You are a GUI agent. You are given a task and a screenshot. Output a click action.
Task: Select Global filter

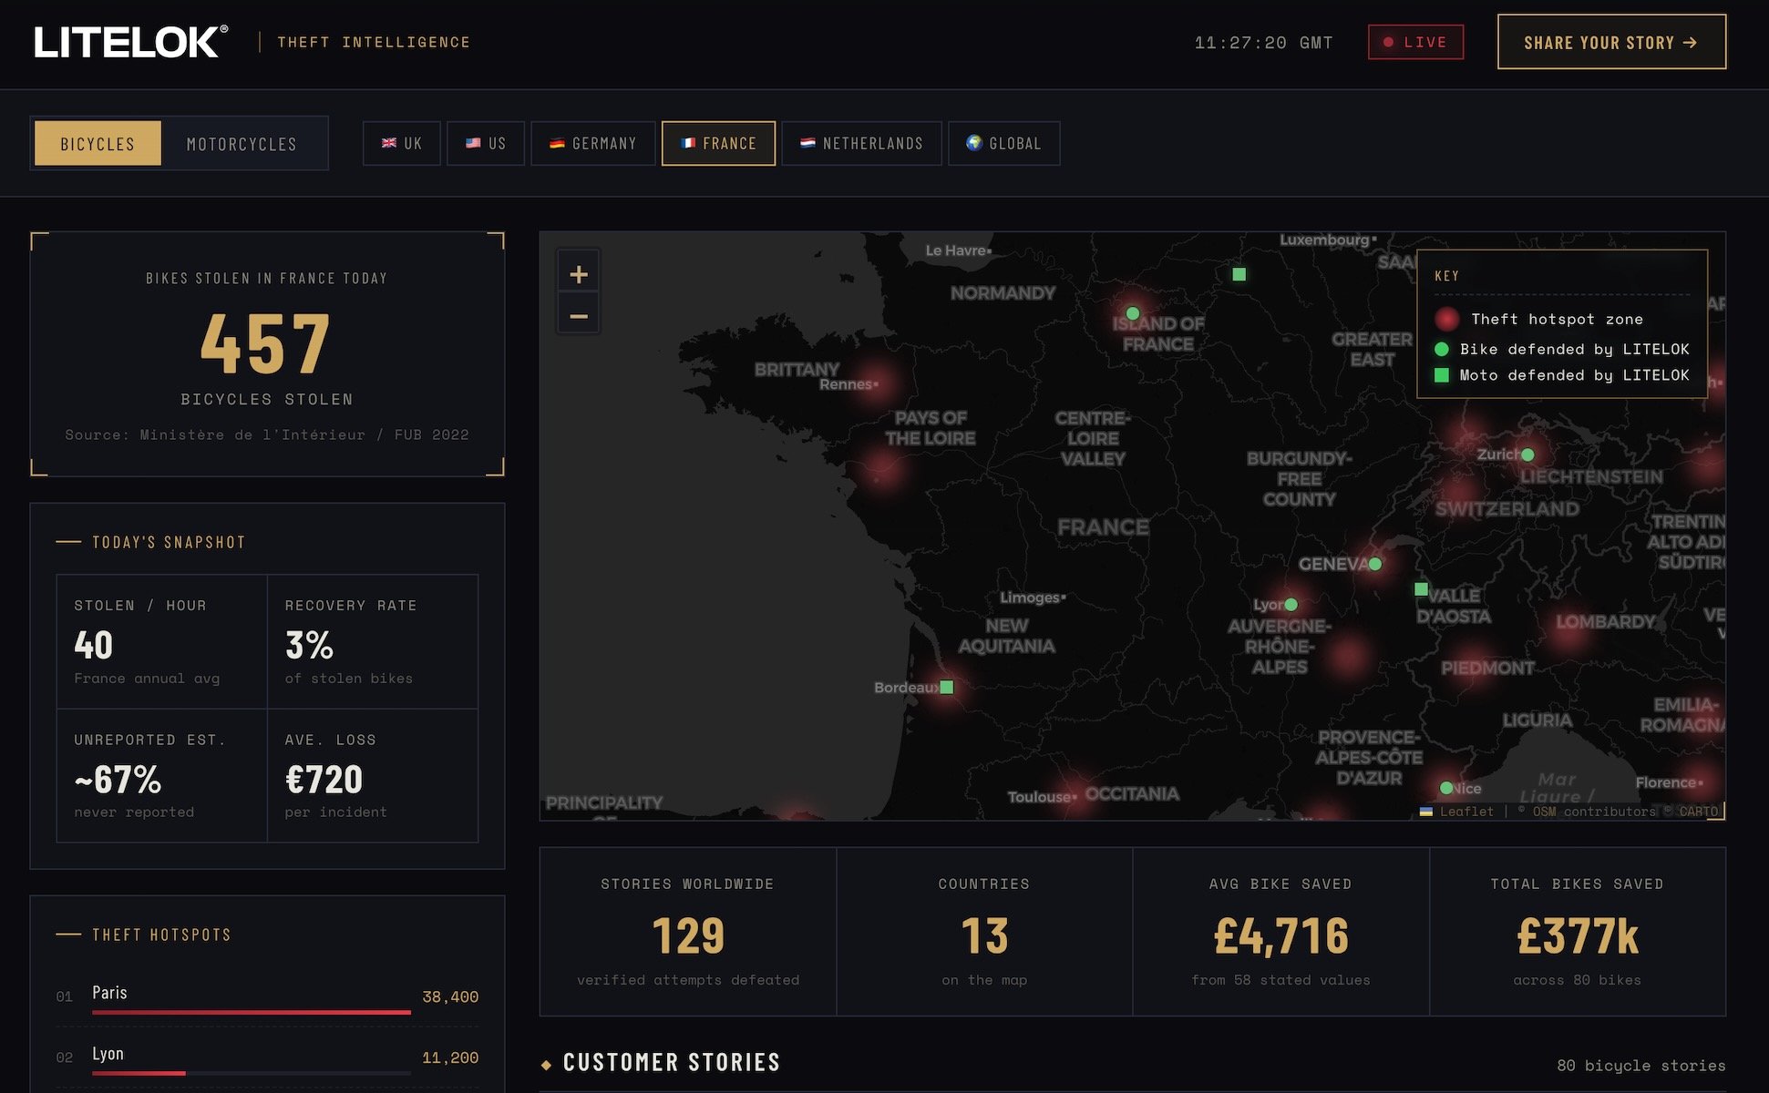(1003, 143)
